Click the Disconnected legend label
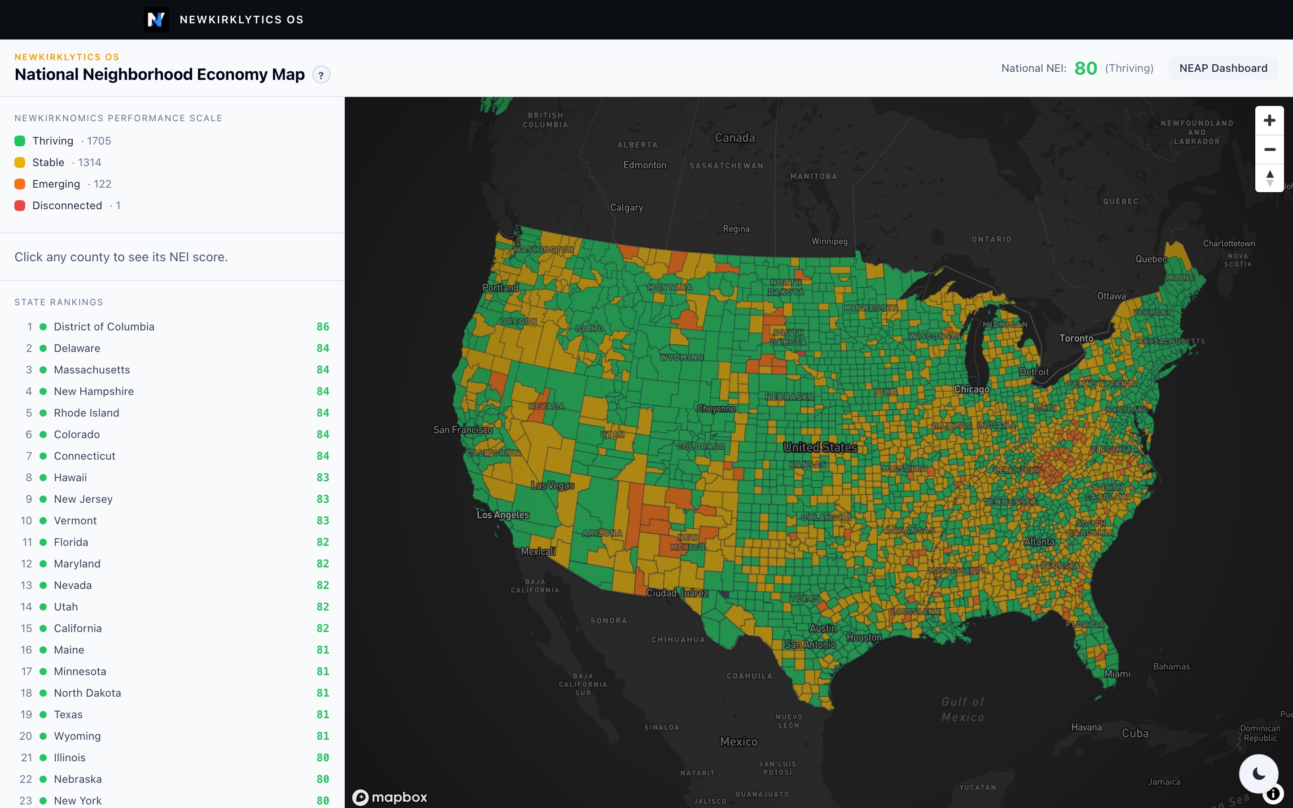1293x808 pixels. (x=67, y=206)
